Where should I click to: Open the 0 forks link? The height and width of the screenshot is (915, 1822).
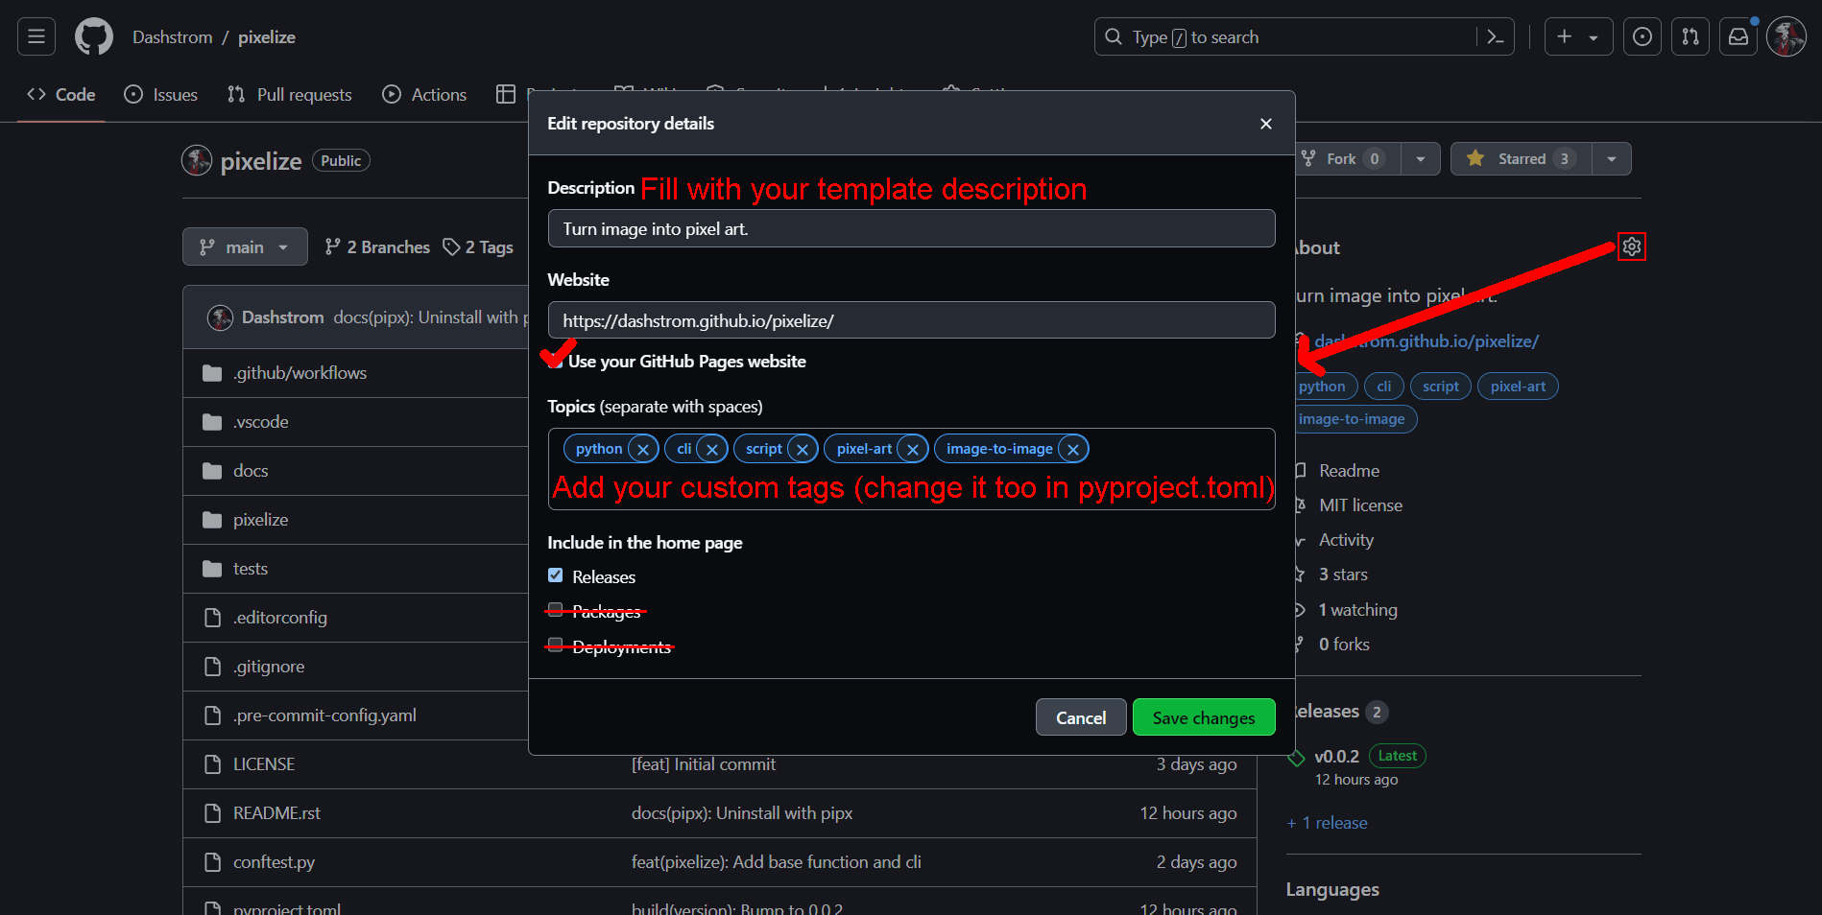tap(1344, 645)
